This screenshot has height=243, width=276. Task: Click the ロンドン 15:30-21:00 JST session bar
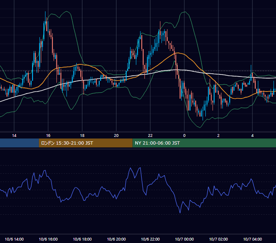tap(86, 143)
